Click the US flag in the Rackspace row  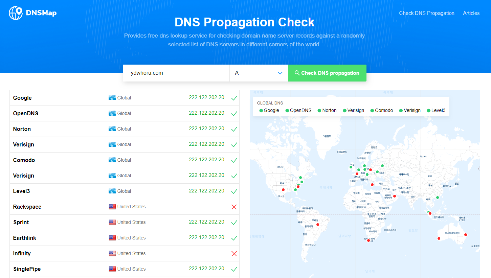click(x=112, y=207)
